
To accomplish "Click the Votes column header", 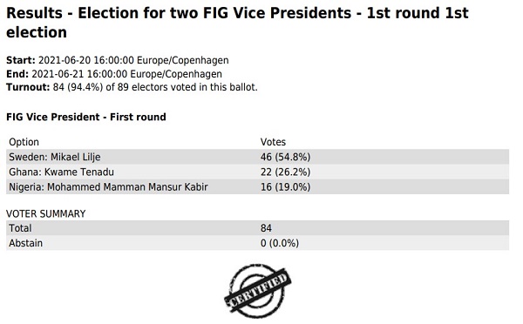I will 273,142.
